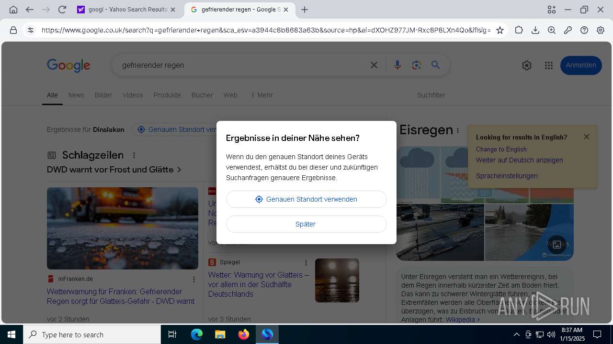613x344 pixels.
Task: Open Suchfilter options
Action: tap(431, 95)
